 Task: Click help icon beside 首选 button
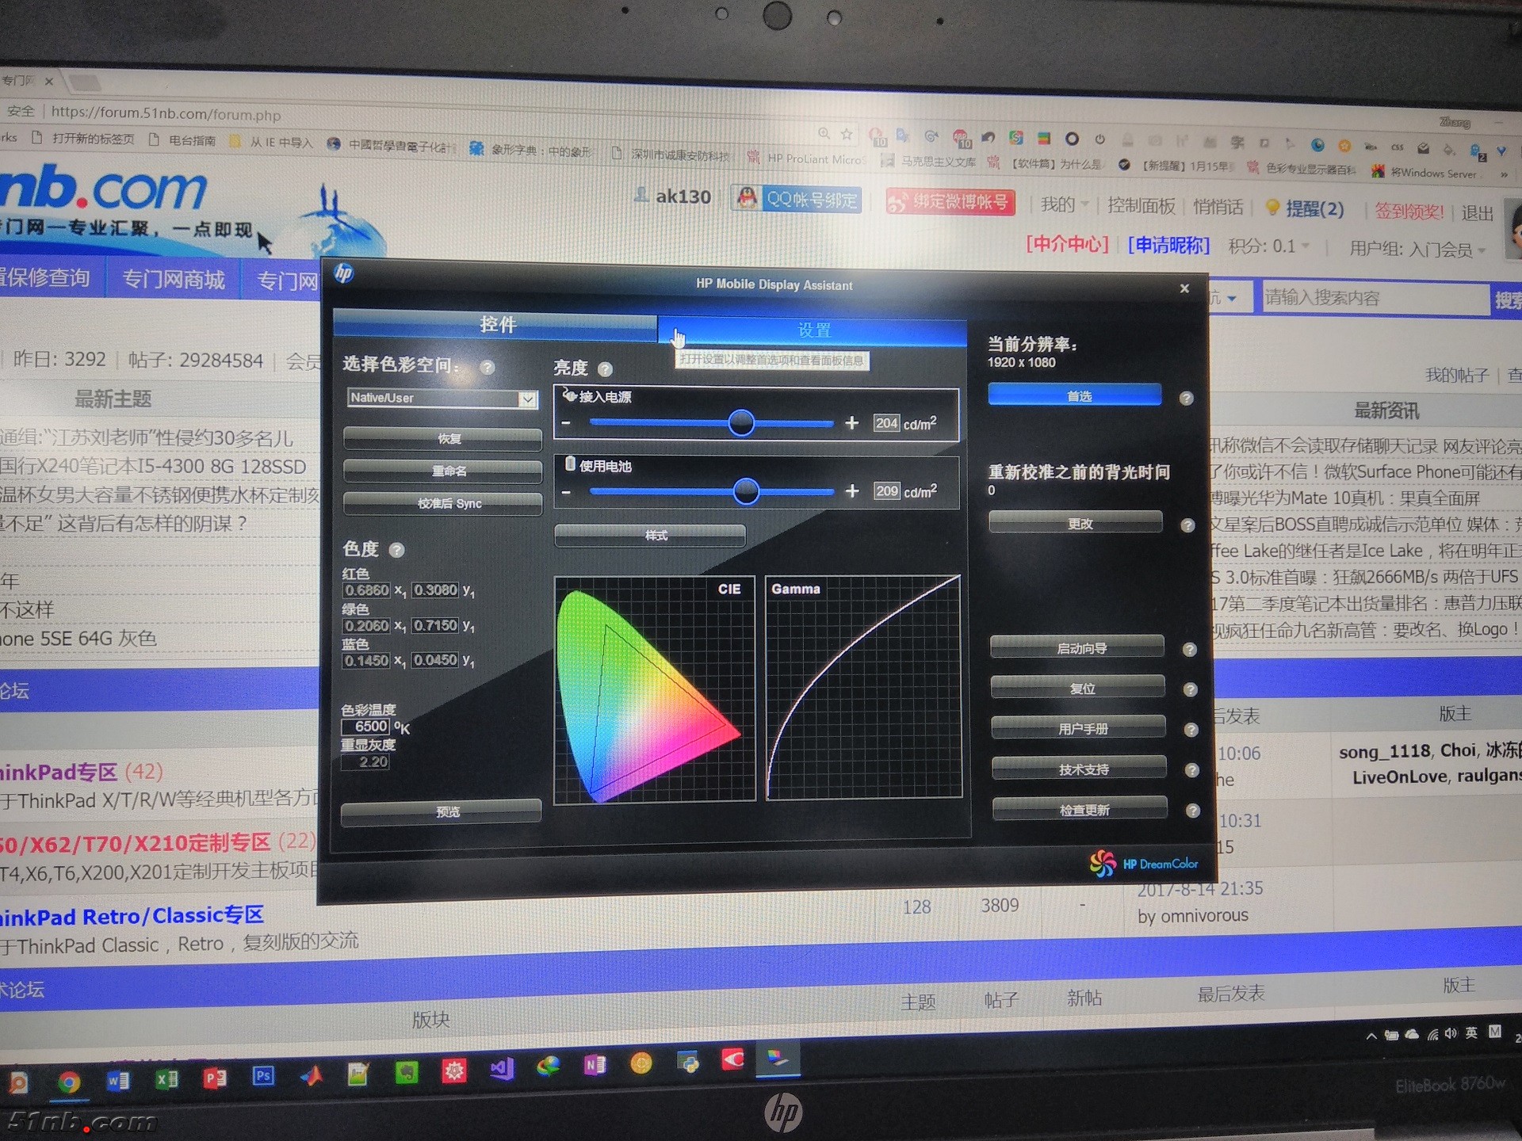coord(1186,399)
